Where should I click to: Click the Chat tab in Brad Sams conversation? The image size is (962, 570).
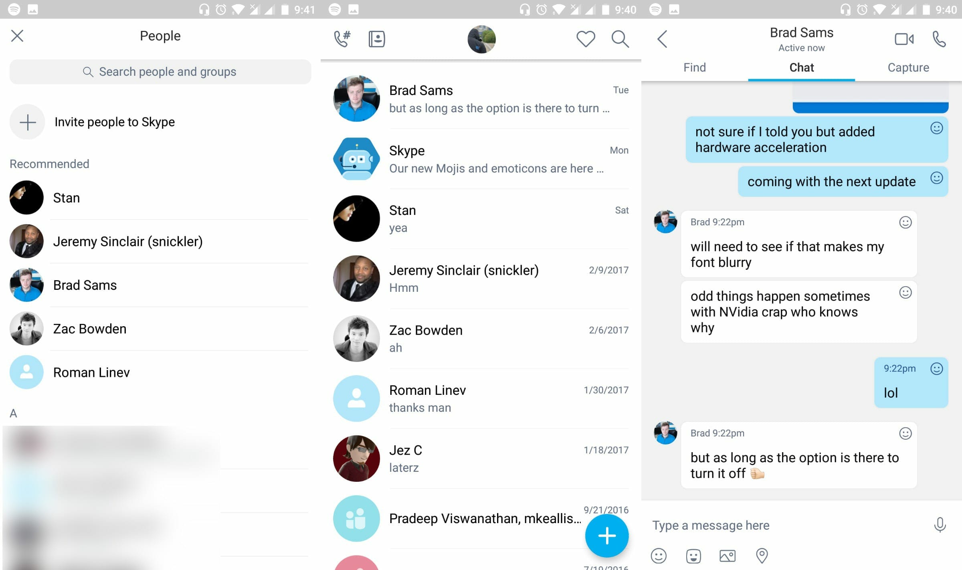point(802,67)
